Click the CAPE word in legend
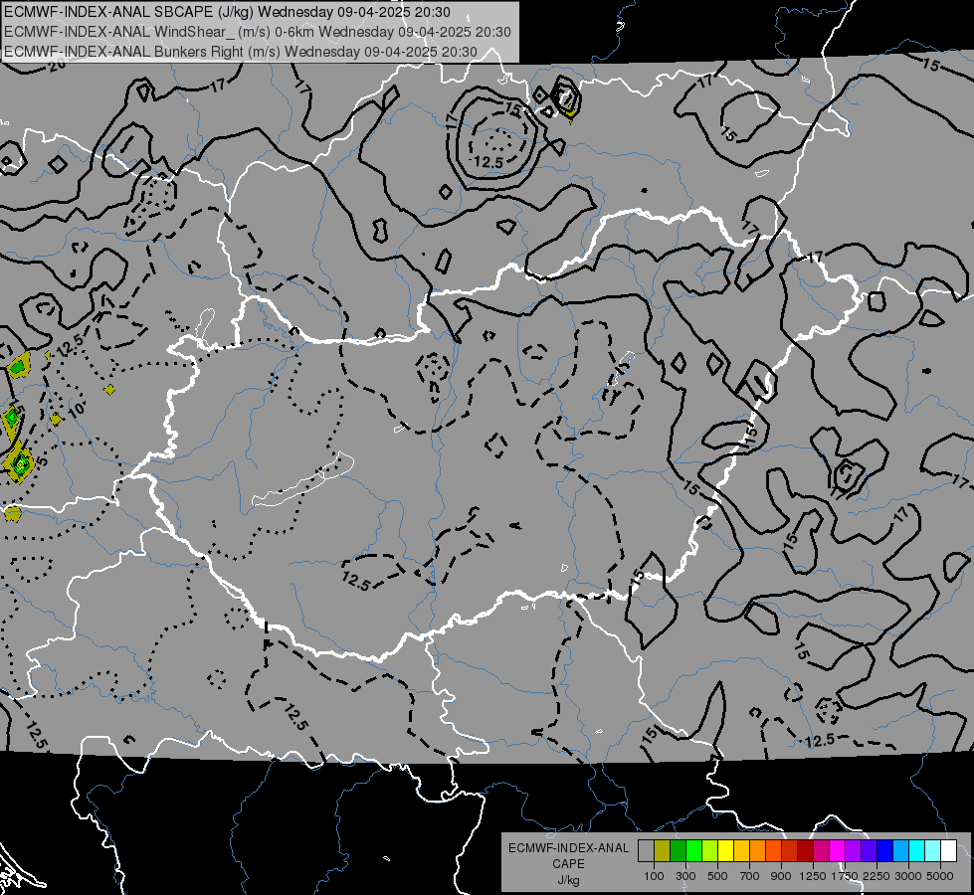 click(568, 864)
